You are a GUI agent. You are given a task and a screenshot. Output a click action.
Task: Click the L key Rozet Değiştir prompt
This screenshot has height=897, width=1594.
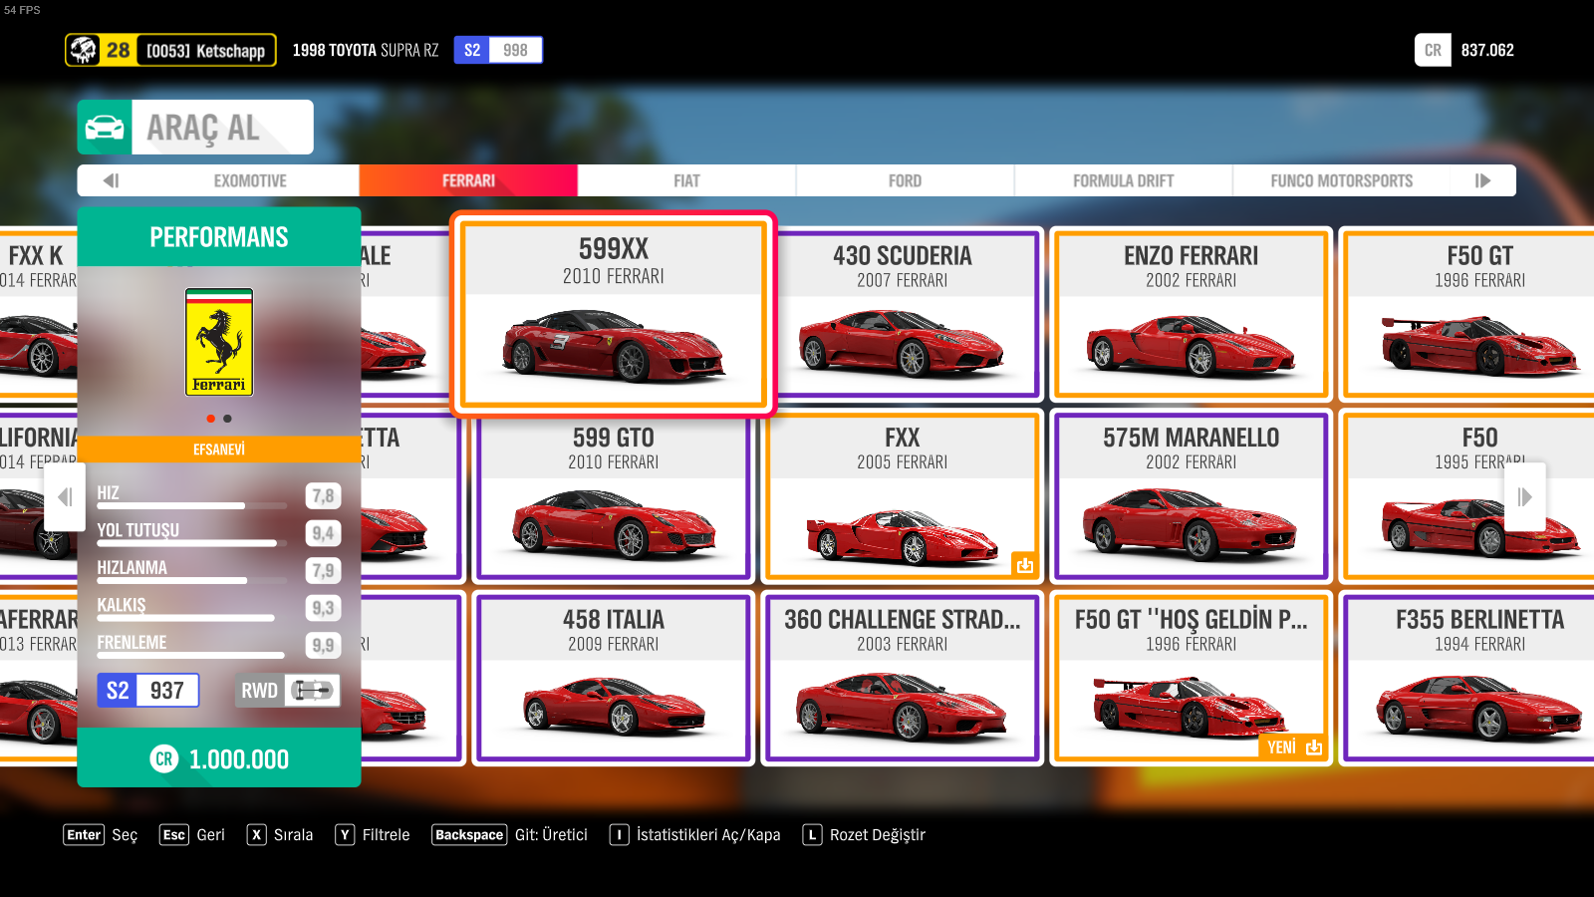click(x=865, y=835)
